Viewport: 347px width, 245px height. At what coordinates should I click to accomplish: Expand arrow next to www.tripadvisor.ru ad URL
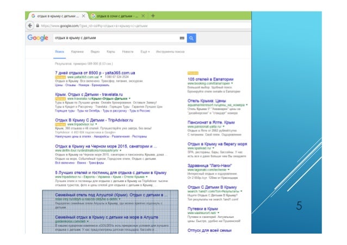tap(96, 124)
